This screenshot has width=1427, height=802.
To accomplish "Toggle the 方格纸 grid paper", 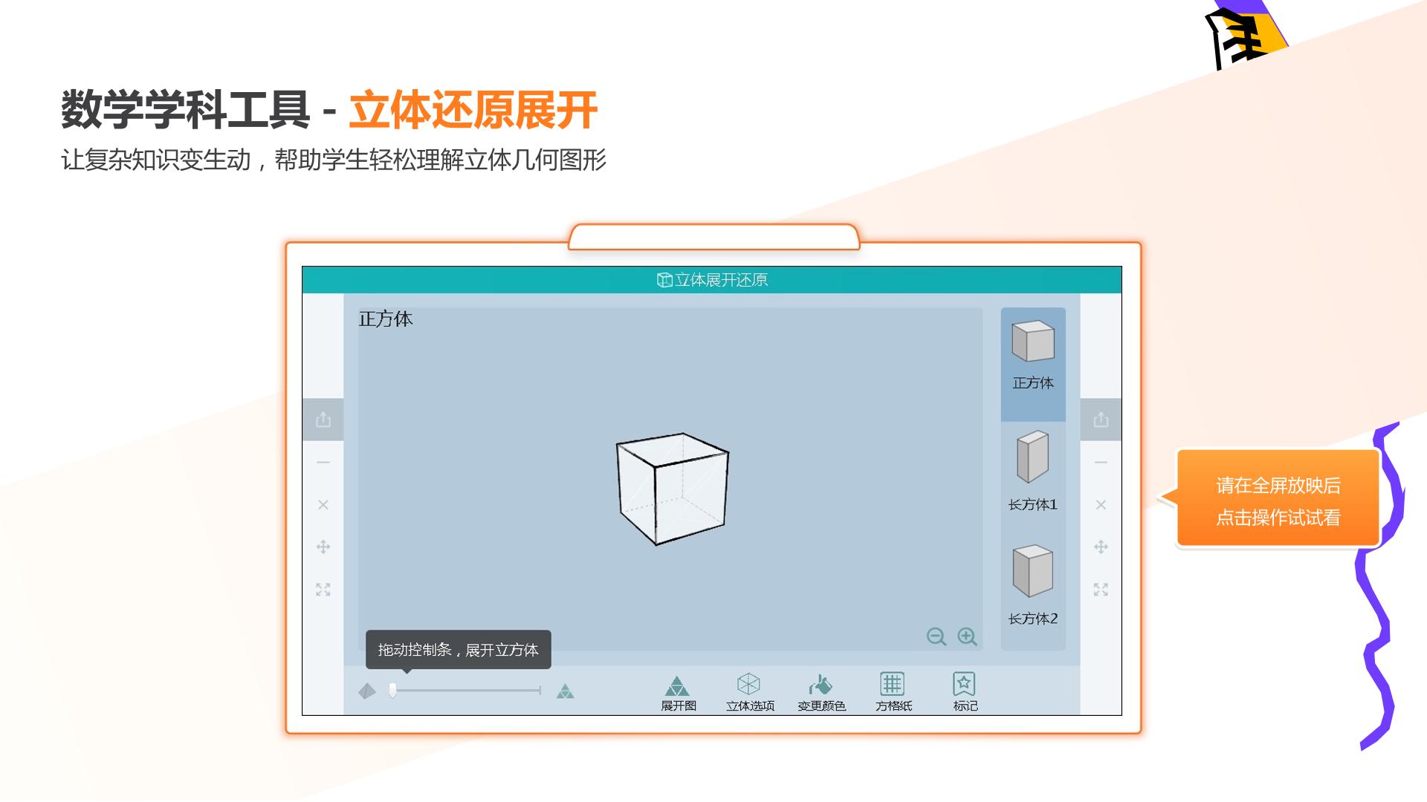I will [893, 692].
